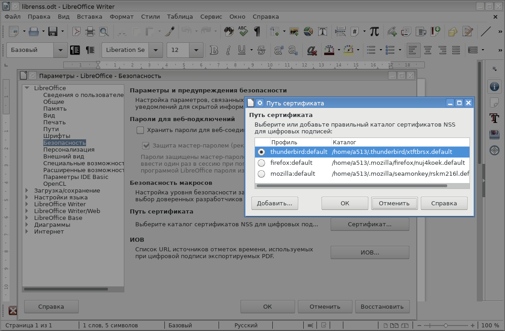Toggle 'Защита мастер-паролем' checkbox
Screen dimensions: 505x331
tap(146, 146)
